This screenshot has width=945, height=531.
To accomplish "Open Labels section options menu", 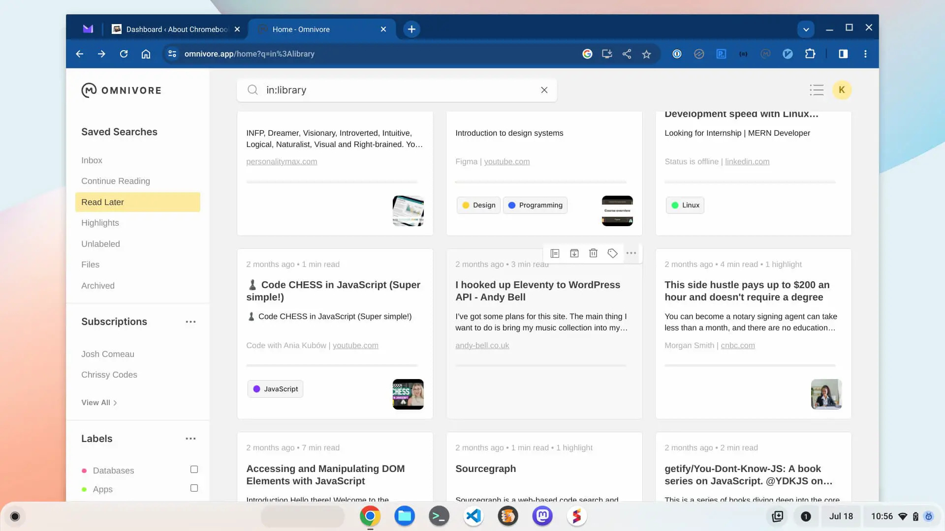I will point(190,439).
